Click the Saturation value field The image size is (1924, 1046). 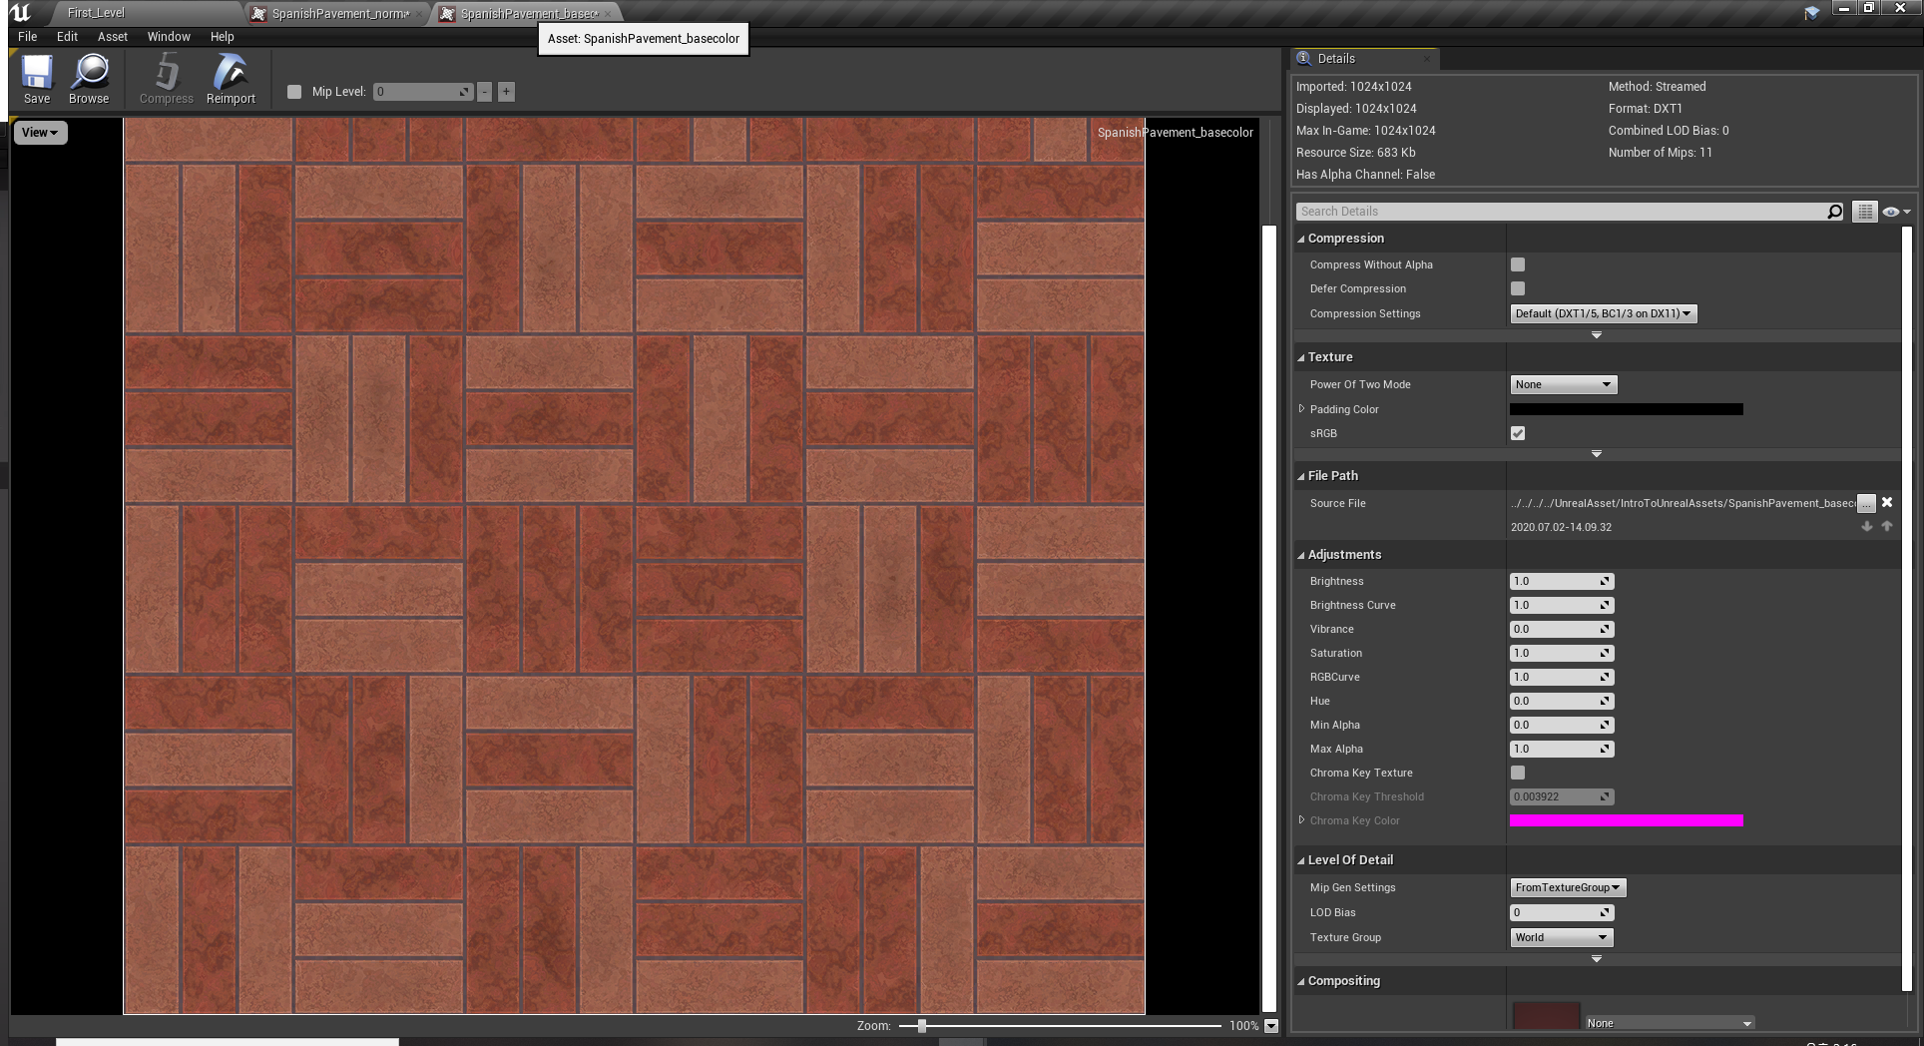tap(1562, 653)
